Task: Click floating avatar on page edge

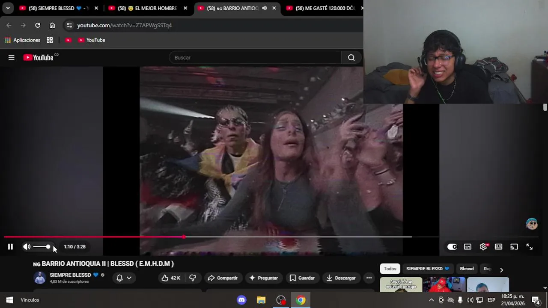Action: (x=532, y=224)
